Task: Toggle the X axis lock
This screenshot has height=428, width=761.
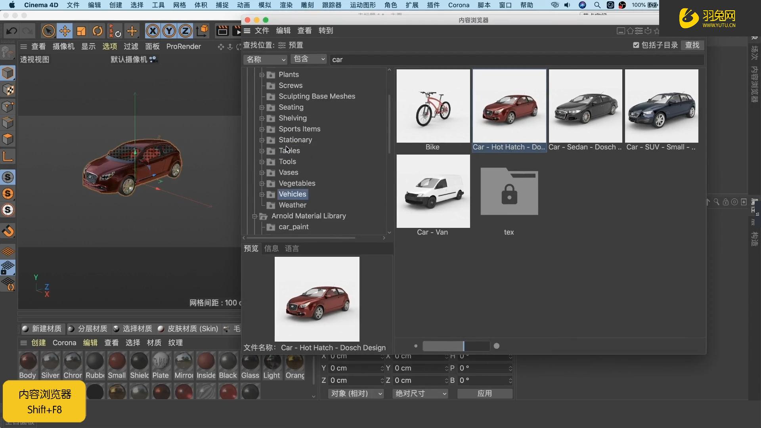Action: point(153,31)
